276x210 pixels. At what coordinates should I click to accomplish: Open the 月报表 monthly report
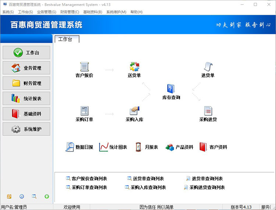pos(146,147)
